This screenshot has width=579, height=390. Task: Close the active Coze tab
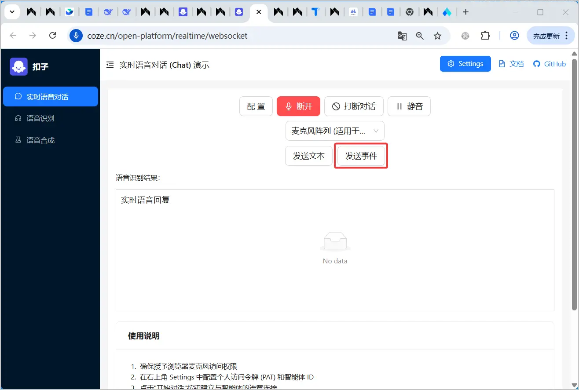click(x=259, y=12)
